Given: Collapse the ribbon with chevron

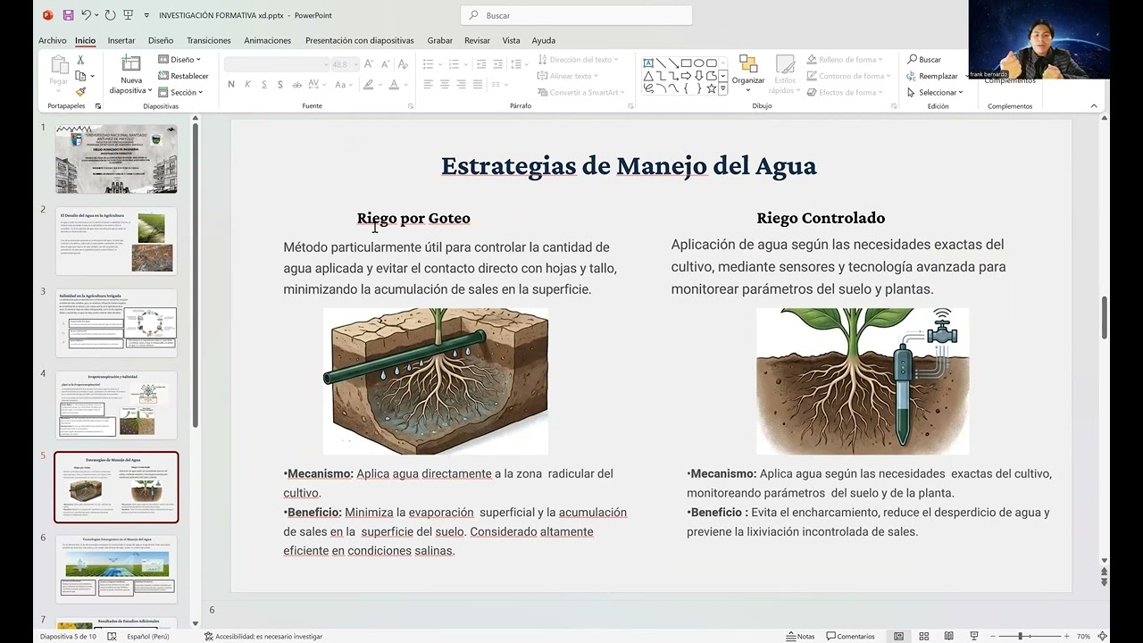Looking at the screenshot, I should [x=1094, y=105].
